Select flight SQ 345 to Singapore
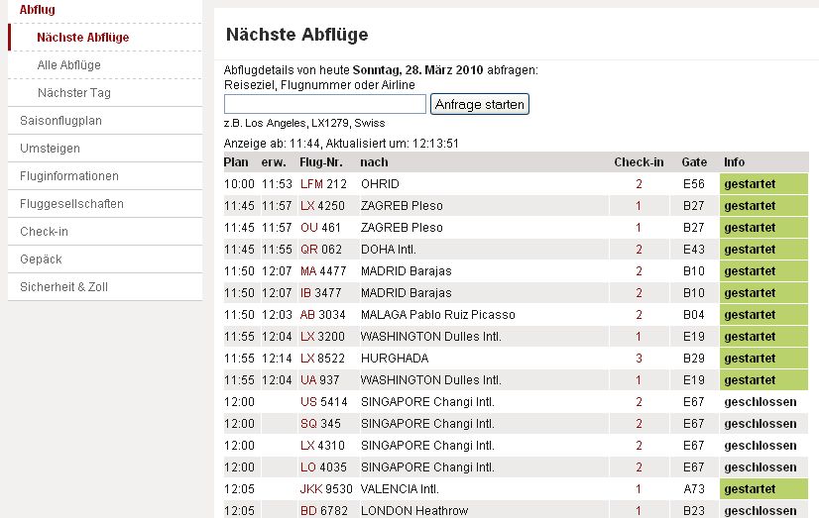The height and width of the screenshot is (518, 819). point(321,424)
